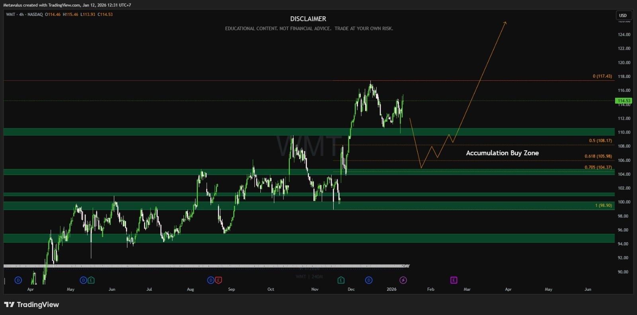The width and height of the screenshot is (637, 315).
Task: Click the TradingView logo
Action: pyautogui.click(x=32, y=305)
